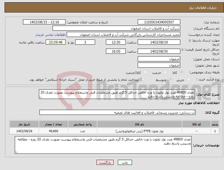Click the گروه کالا field آب رسانی

118,113
